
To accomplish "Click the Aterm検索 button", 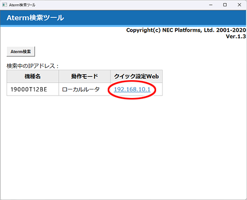I will click(21, 51).
